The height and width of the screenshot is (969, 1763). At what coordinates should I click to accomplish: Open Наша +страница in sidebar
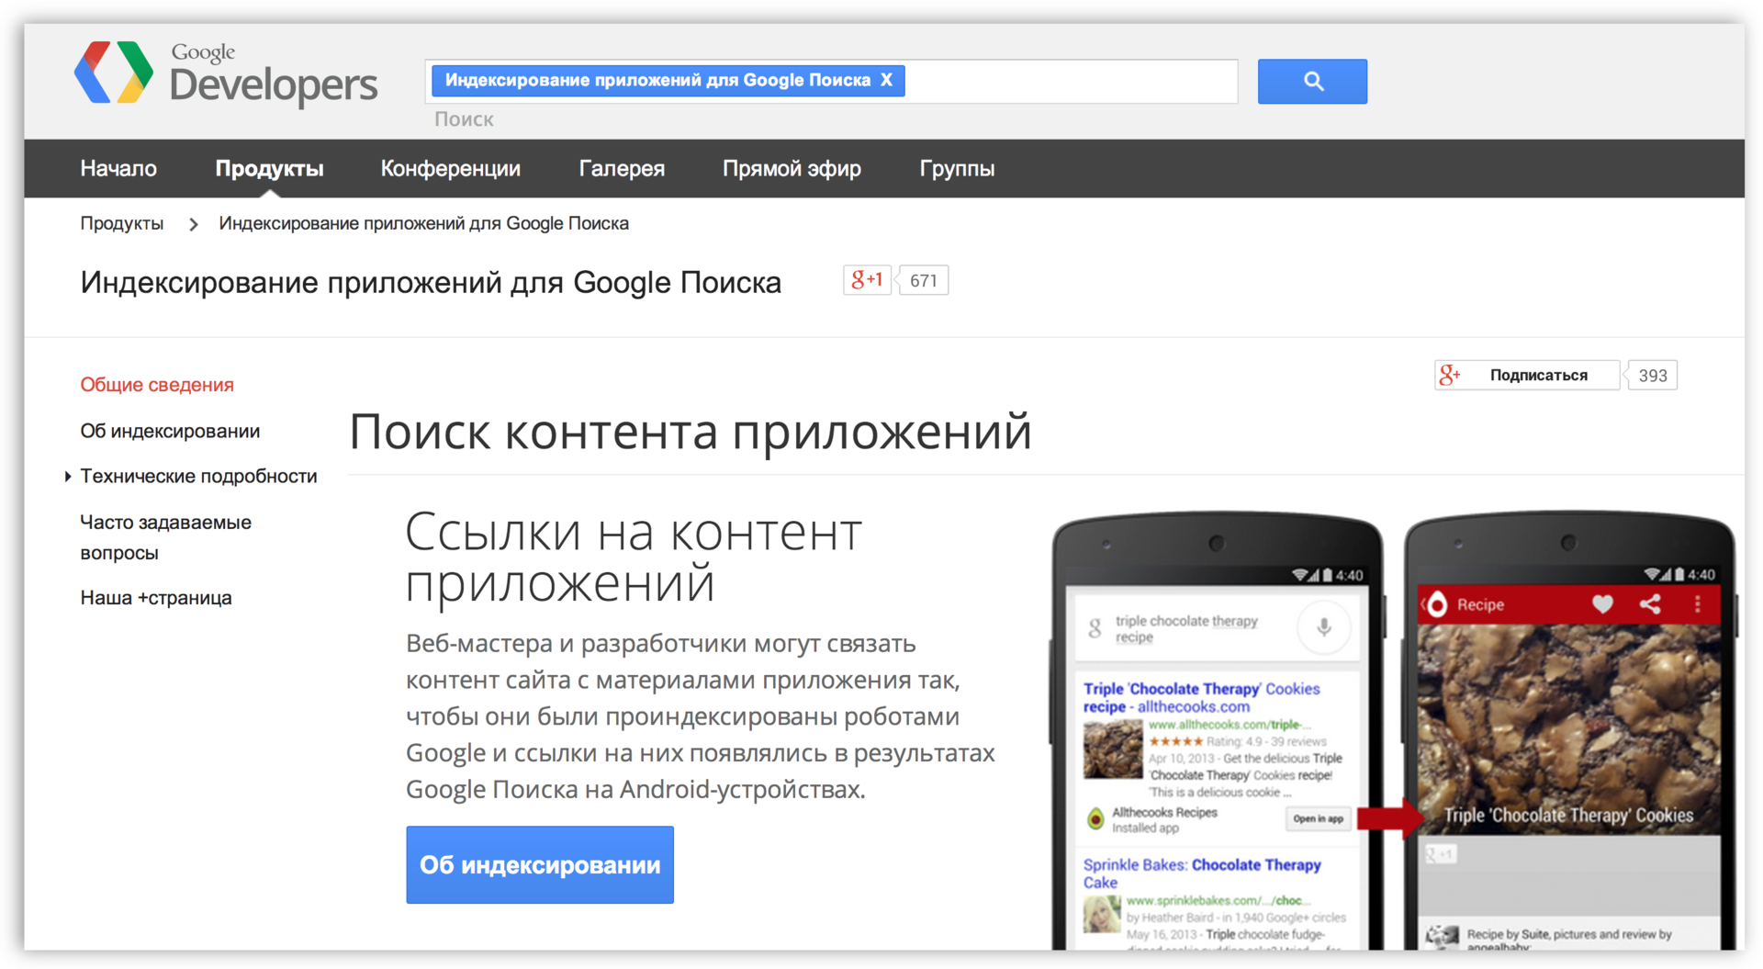(x=156, y=598)
